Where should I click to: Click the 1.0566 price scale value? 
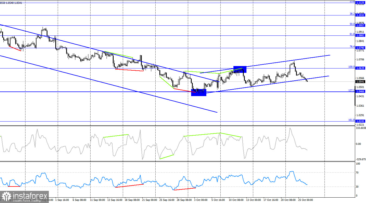[360, 78]
